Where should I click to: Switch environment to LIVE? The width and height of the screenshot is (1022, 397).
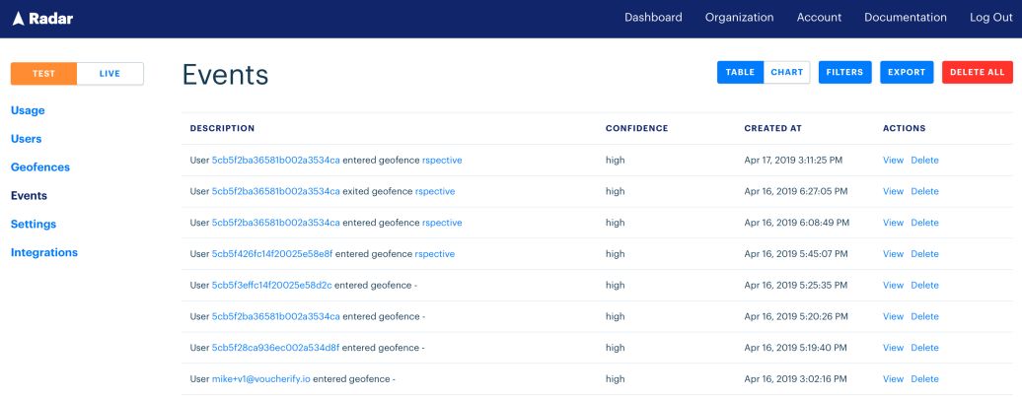(x=109, y=74)
